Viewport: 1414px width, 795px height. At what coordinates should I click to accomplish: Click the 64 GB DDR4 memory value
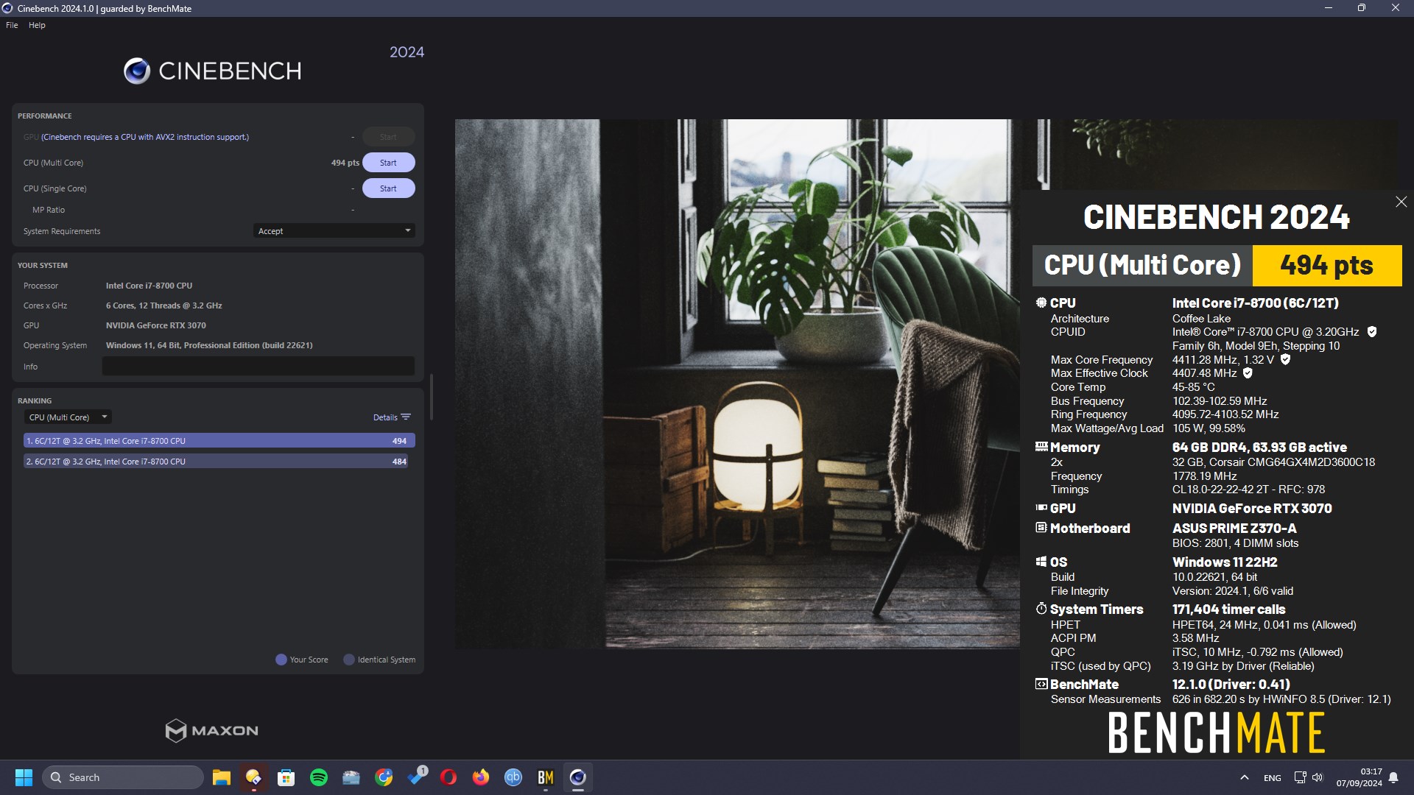tap(1259, 448)
